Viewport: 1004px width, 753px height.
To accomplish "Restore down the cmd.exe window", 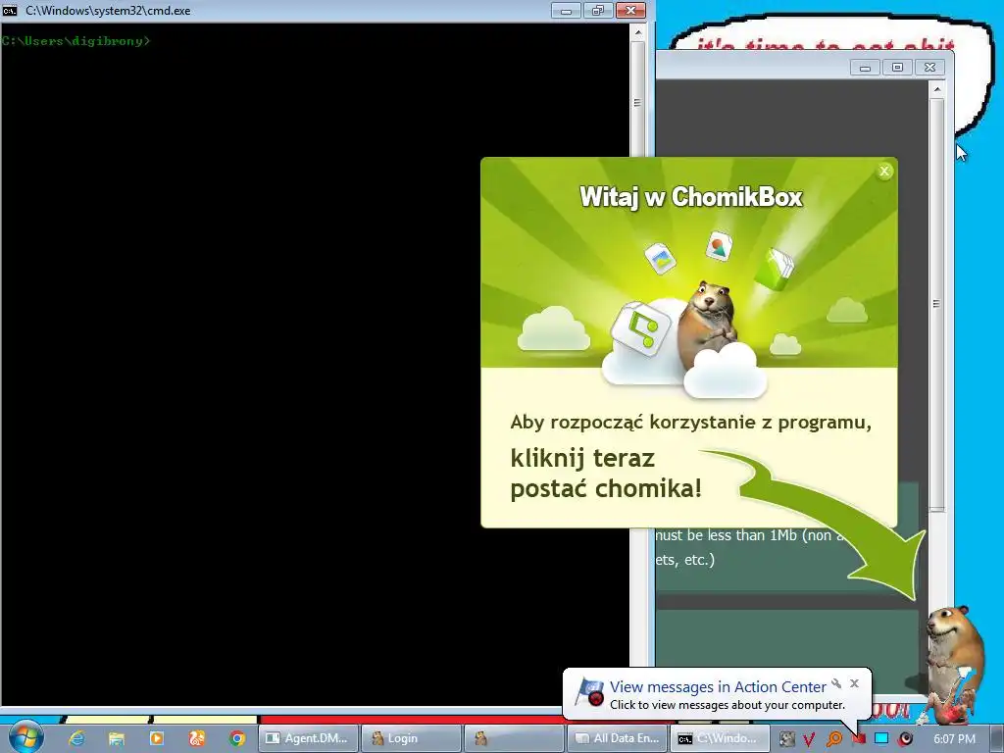I will 597,10.
